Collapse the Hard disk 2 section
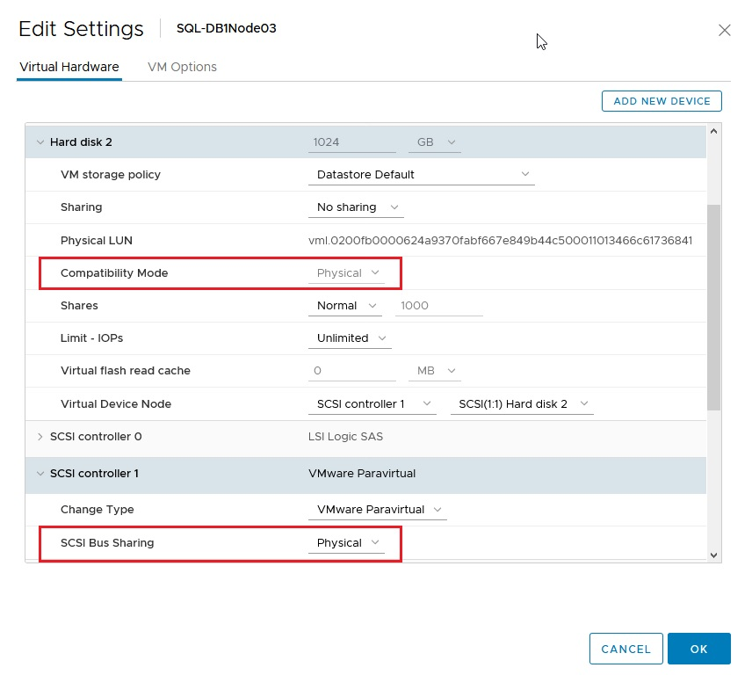Viewport: 752px width, 675px height. [40, 142]
